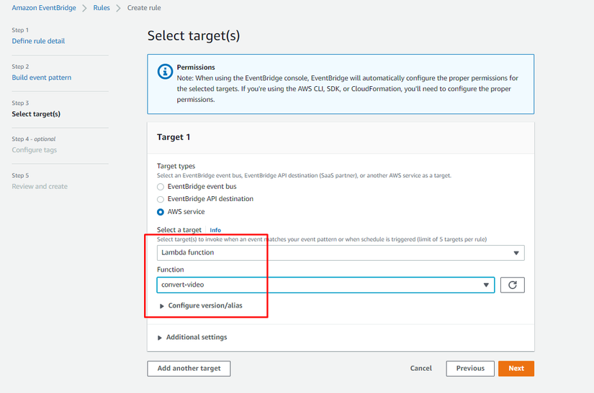Click the refresh functions icon button

[x=512, y=285]
